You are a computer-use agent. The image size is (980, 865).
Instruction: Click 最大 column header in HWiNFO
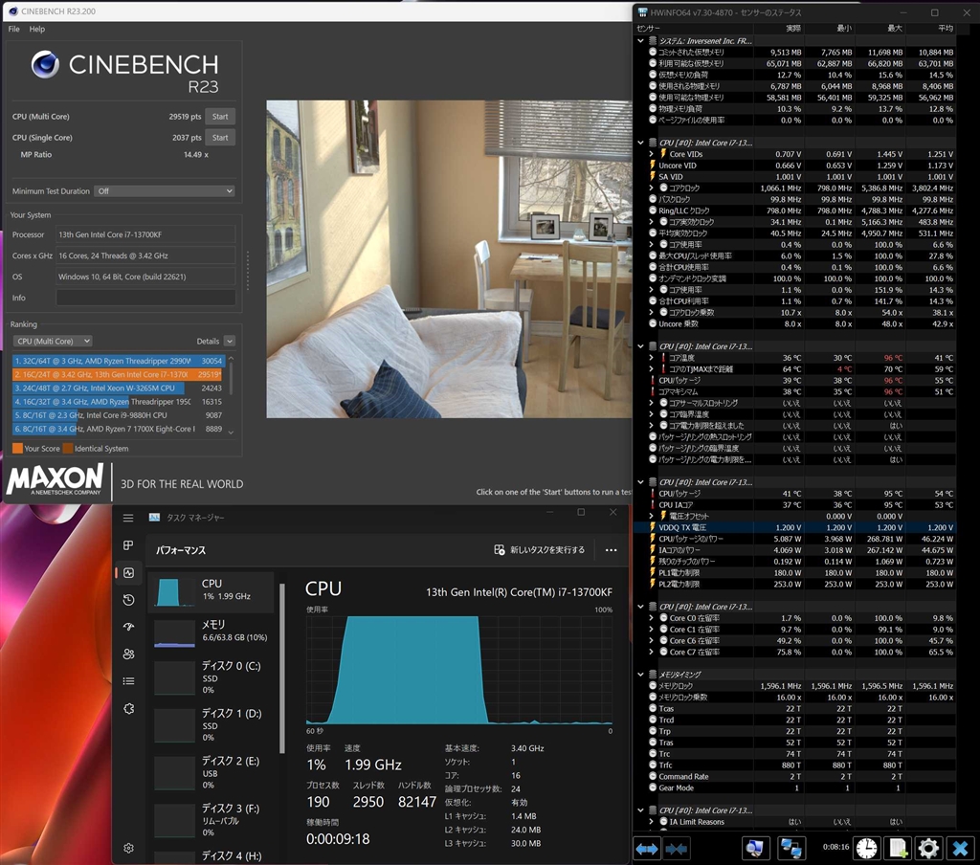880,28
